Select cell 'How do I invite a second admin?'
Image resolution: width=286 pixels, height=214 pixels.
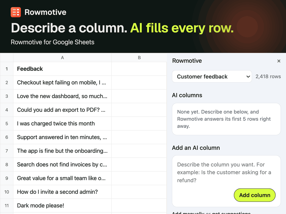coord(62,192)
